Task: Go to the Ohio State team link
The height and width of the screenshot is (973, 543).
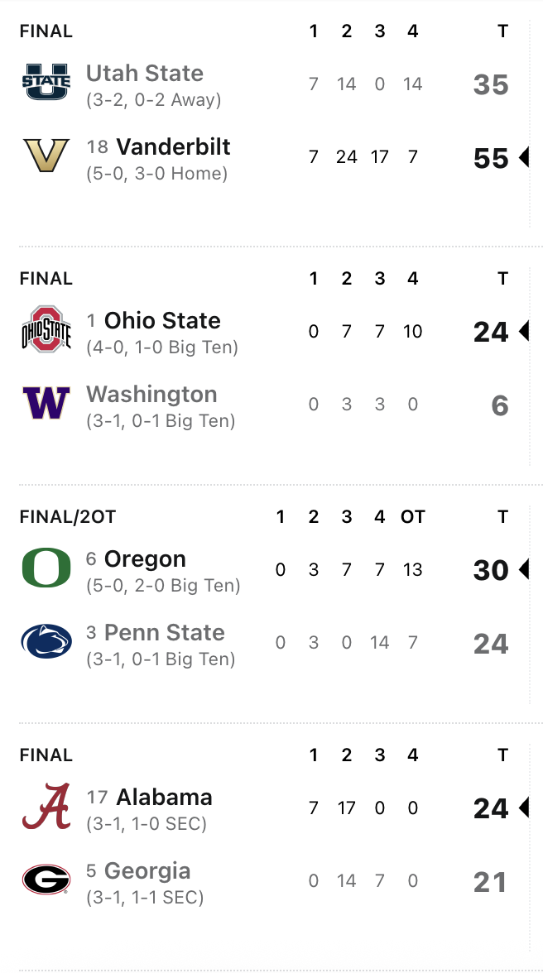Action: [x=162, y=321]
